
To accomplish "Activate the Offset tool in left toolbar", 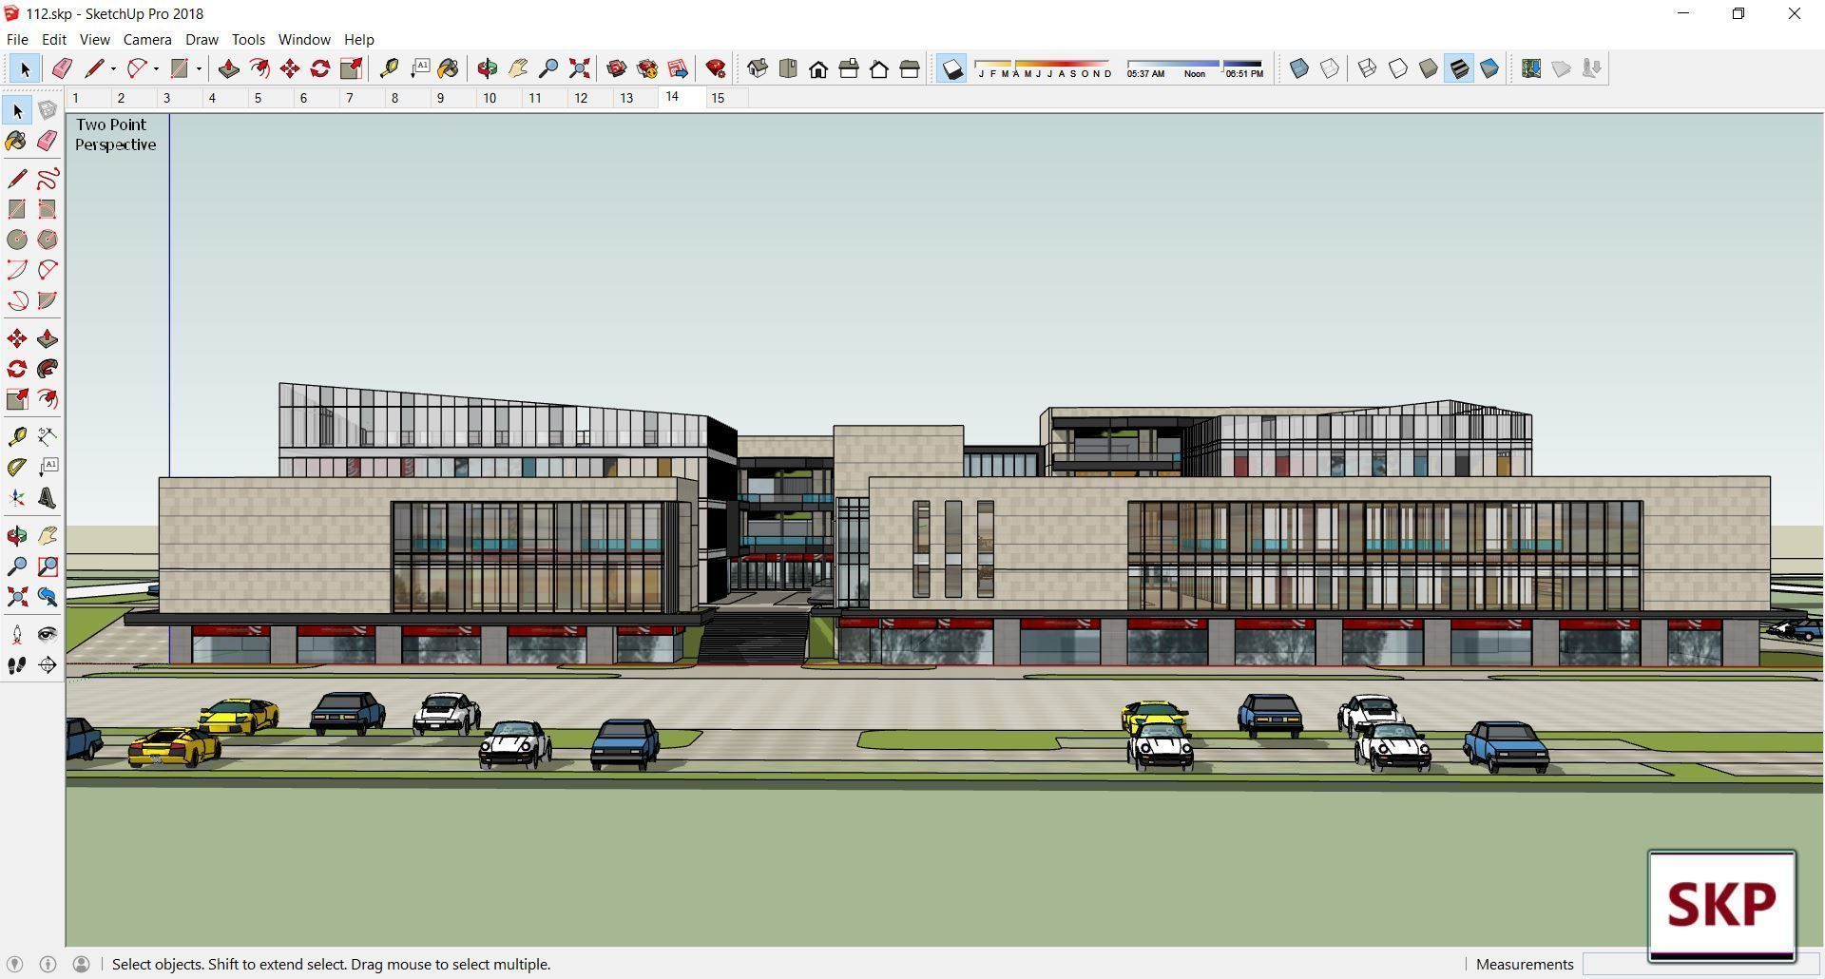I will click(x=48, y=399).
